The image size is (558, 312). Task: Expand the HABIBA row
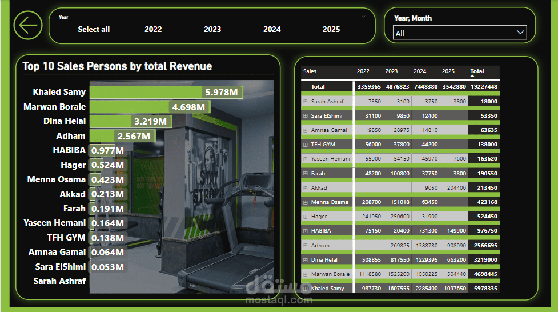click(306, 231)
